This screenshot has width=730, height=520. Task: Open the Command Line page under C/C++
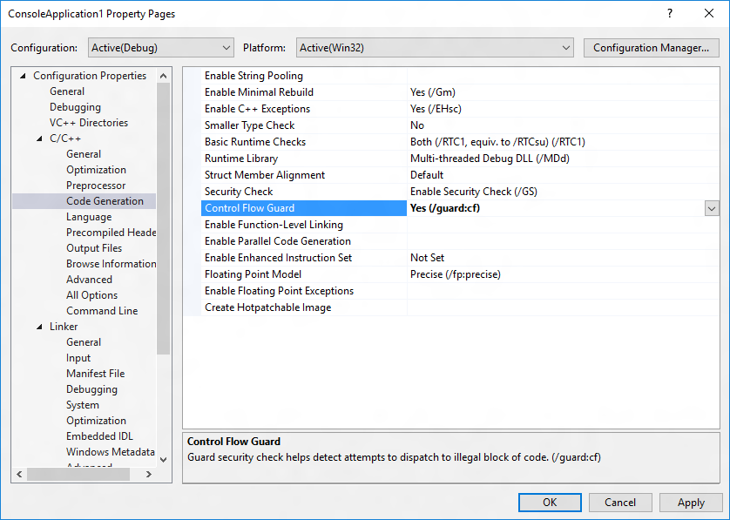click(102, 310)
